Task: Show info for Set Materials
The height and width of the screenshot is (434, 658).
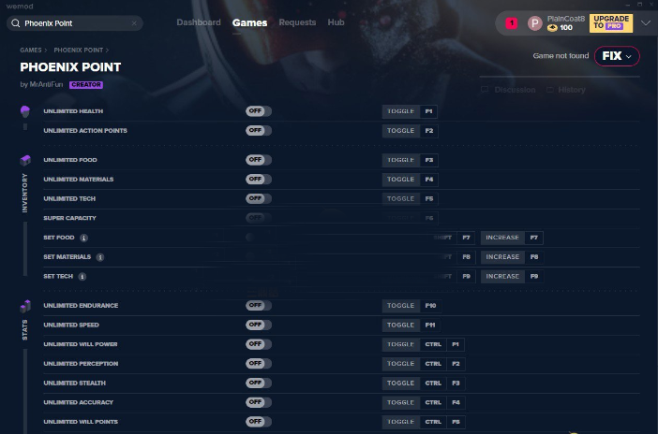Action: coord(100,257)
